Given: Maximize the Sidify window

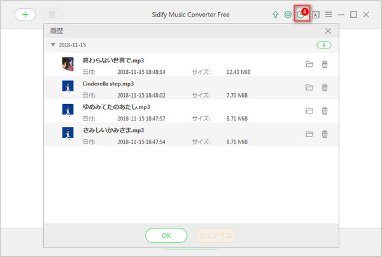Looking at the screenshot, I should click(353, 15).
